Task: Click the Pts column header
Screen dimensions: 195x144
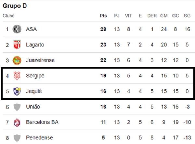Action: tap(103, 16)
